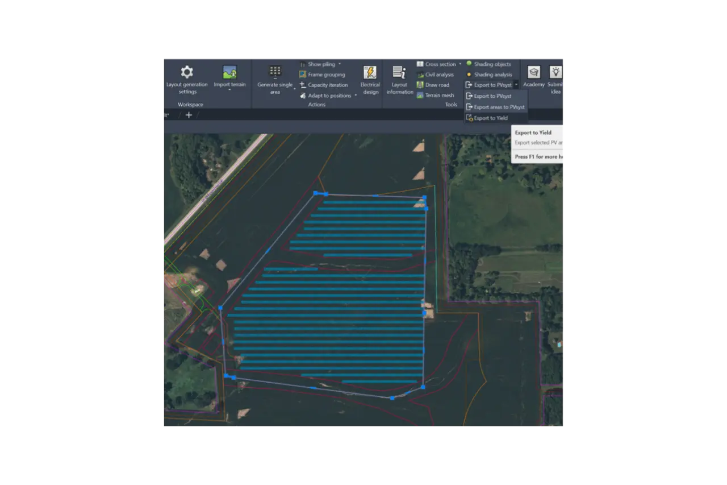
Task: Click the Cross section tool
Action: [x=436, y=64]
